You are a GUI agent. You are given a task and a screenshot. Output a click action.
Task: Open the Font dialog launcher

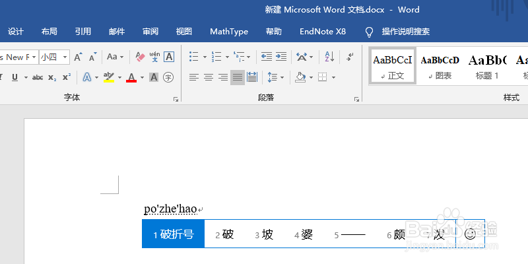point(176,99)
